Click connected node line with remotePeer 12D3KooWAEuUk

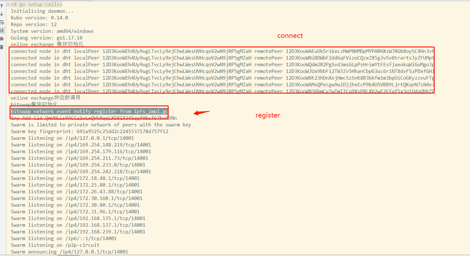tap(222, 51)
